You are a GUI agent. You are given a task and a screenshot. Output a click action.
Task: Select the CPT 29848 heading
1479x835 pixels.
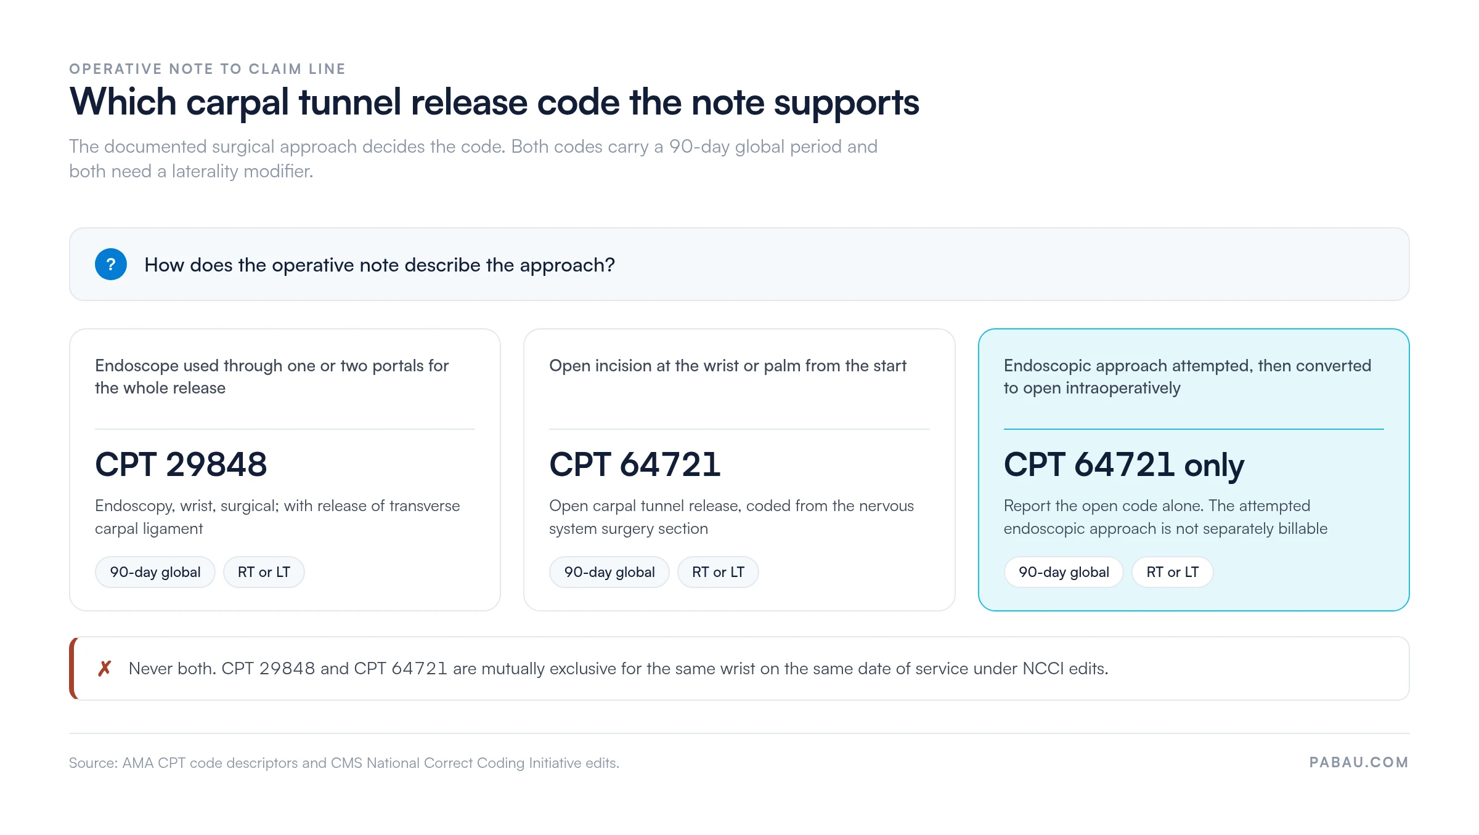(x=181, y=464)
